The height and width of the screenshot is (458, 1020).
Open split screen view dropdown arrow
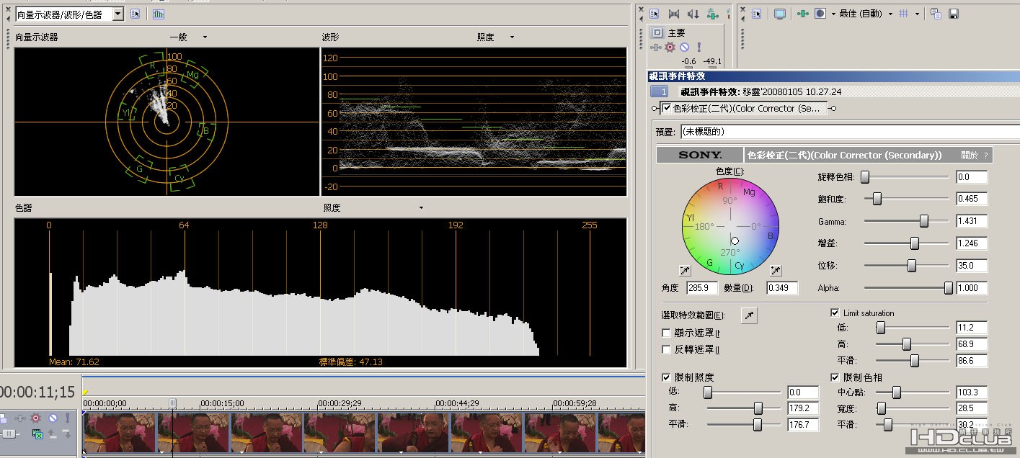(x=833, y=14)
